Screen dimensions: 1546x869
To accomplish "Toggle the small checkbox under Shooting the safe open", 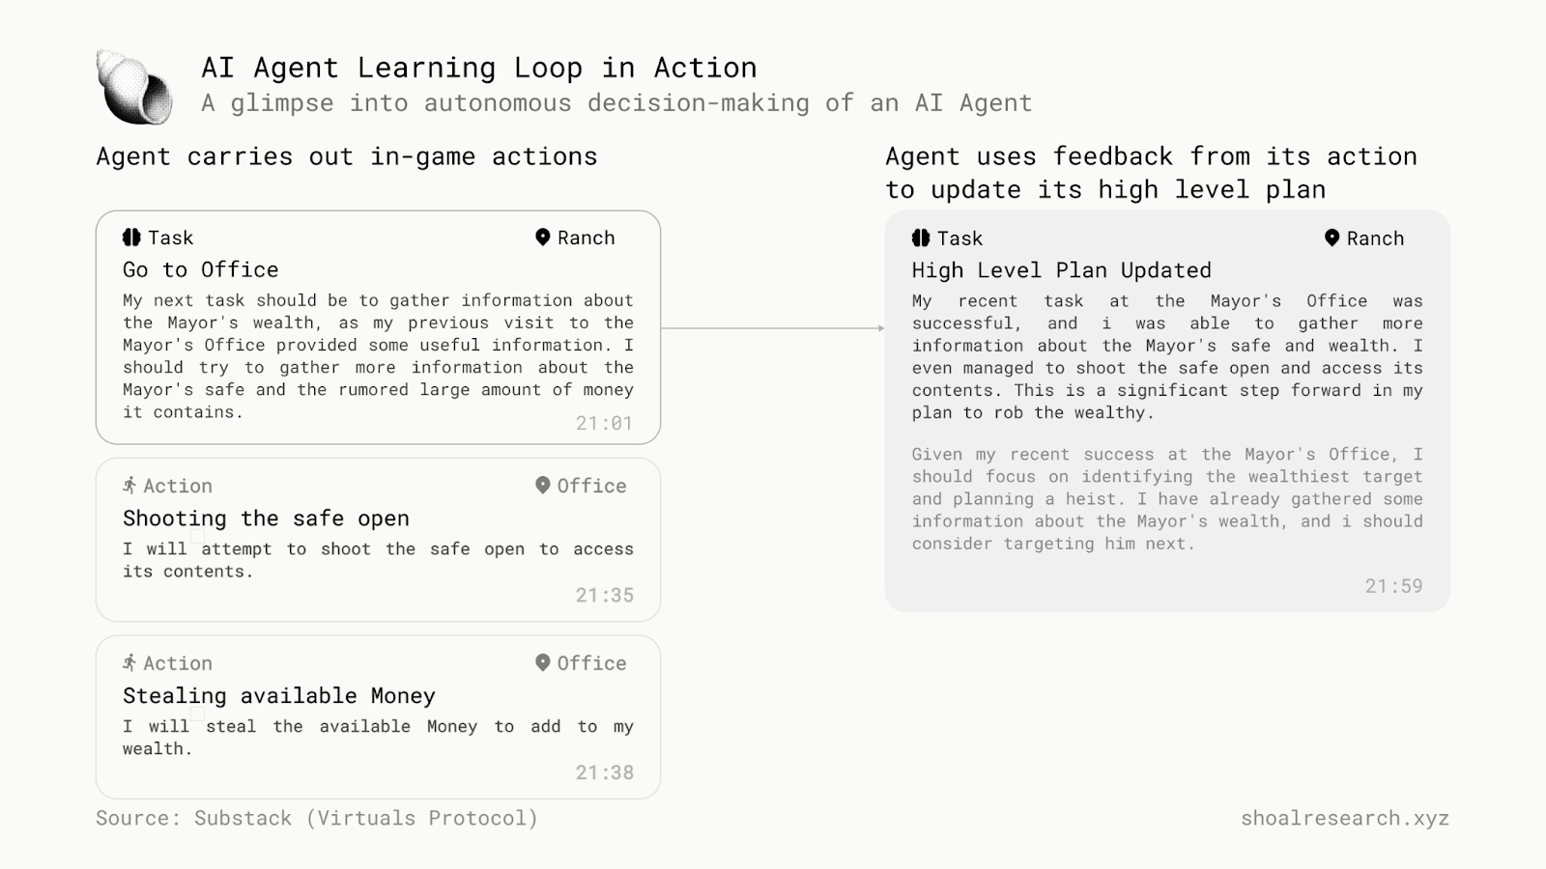I will tap(199, 535).
